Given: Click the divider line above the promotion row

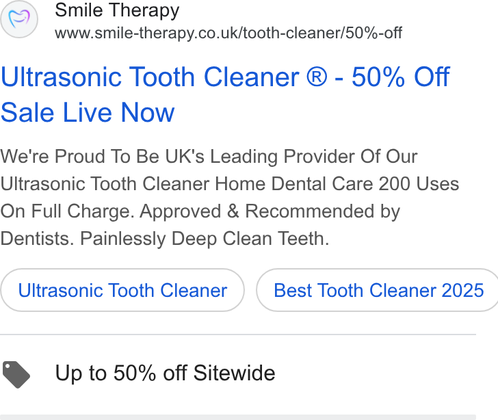Looking at the screenshot, I should (238, 334).
